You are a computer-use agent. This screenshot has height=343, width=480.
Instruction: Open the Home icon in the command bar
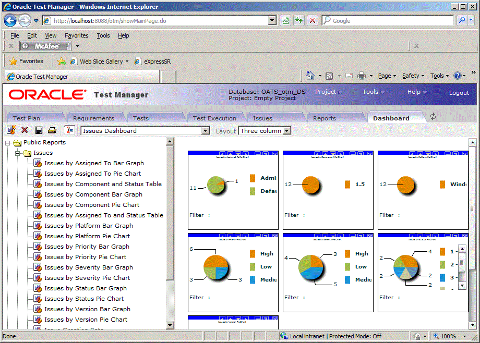pyautogui.click(x=310, y=75)
